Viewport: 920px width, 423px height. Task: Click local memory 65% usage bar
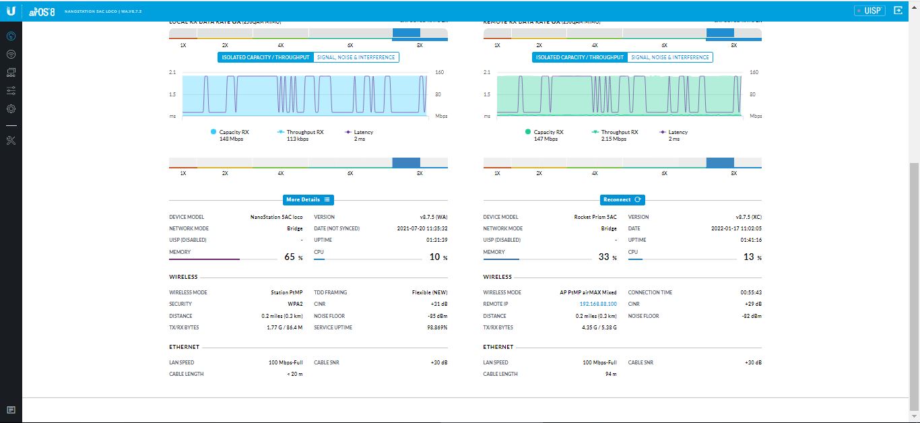224,259
